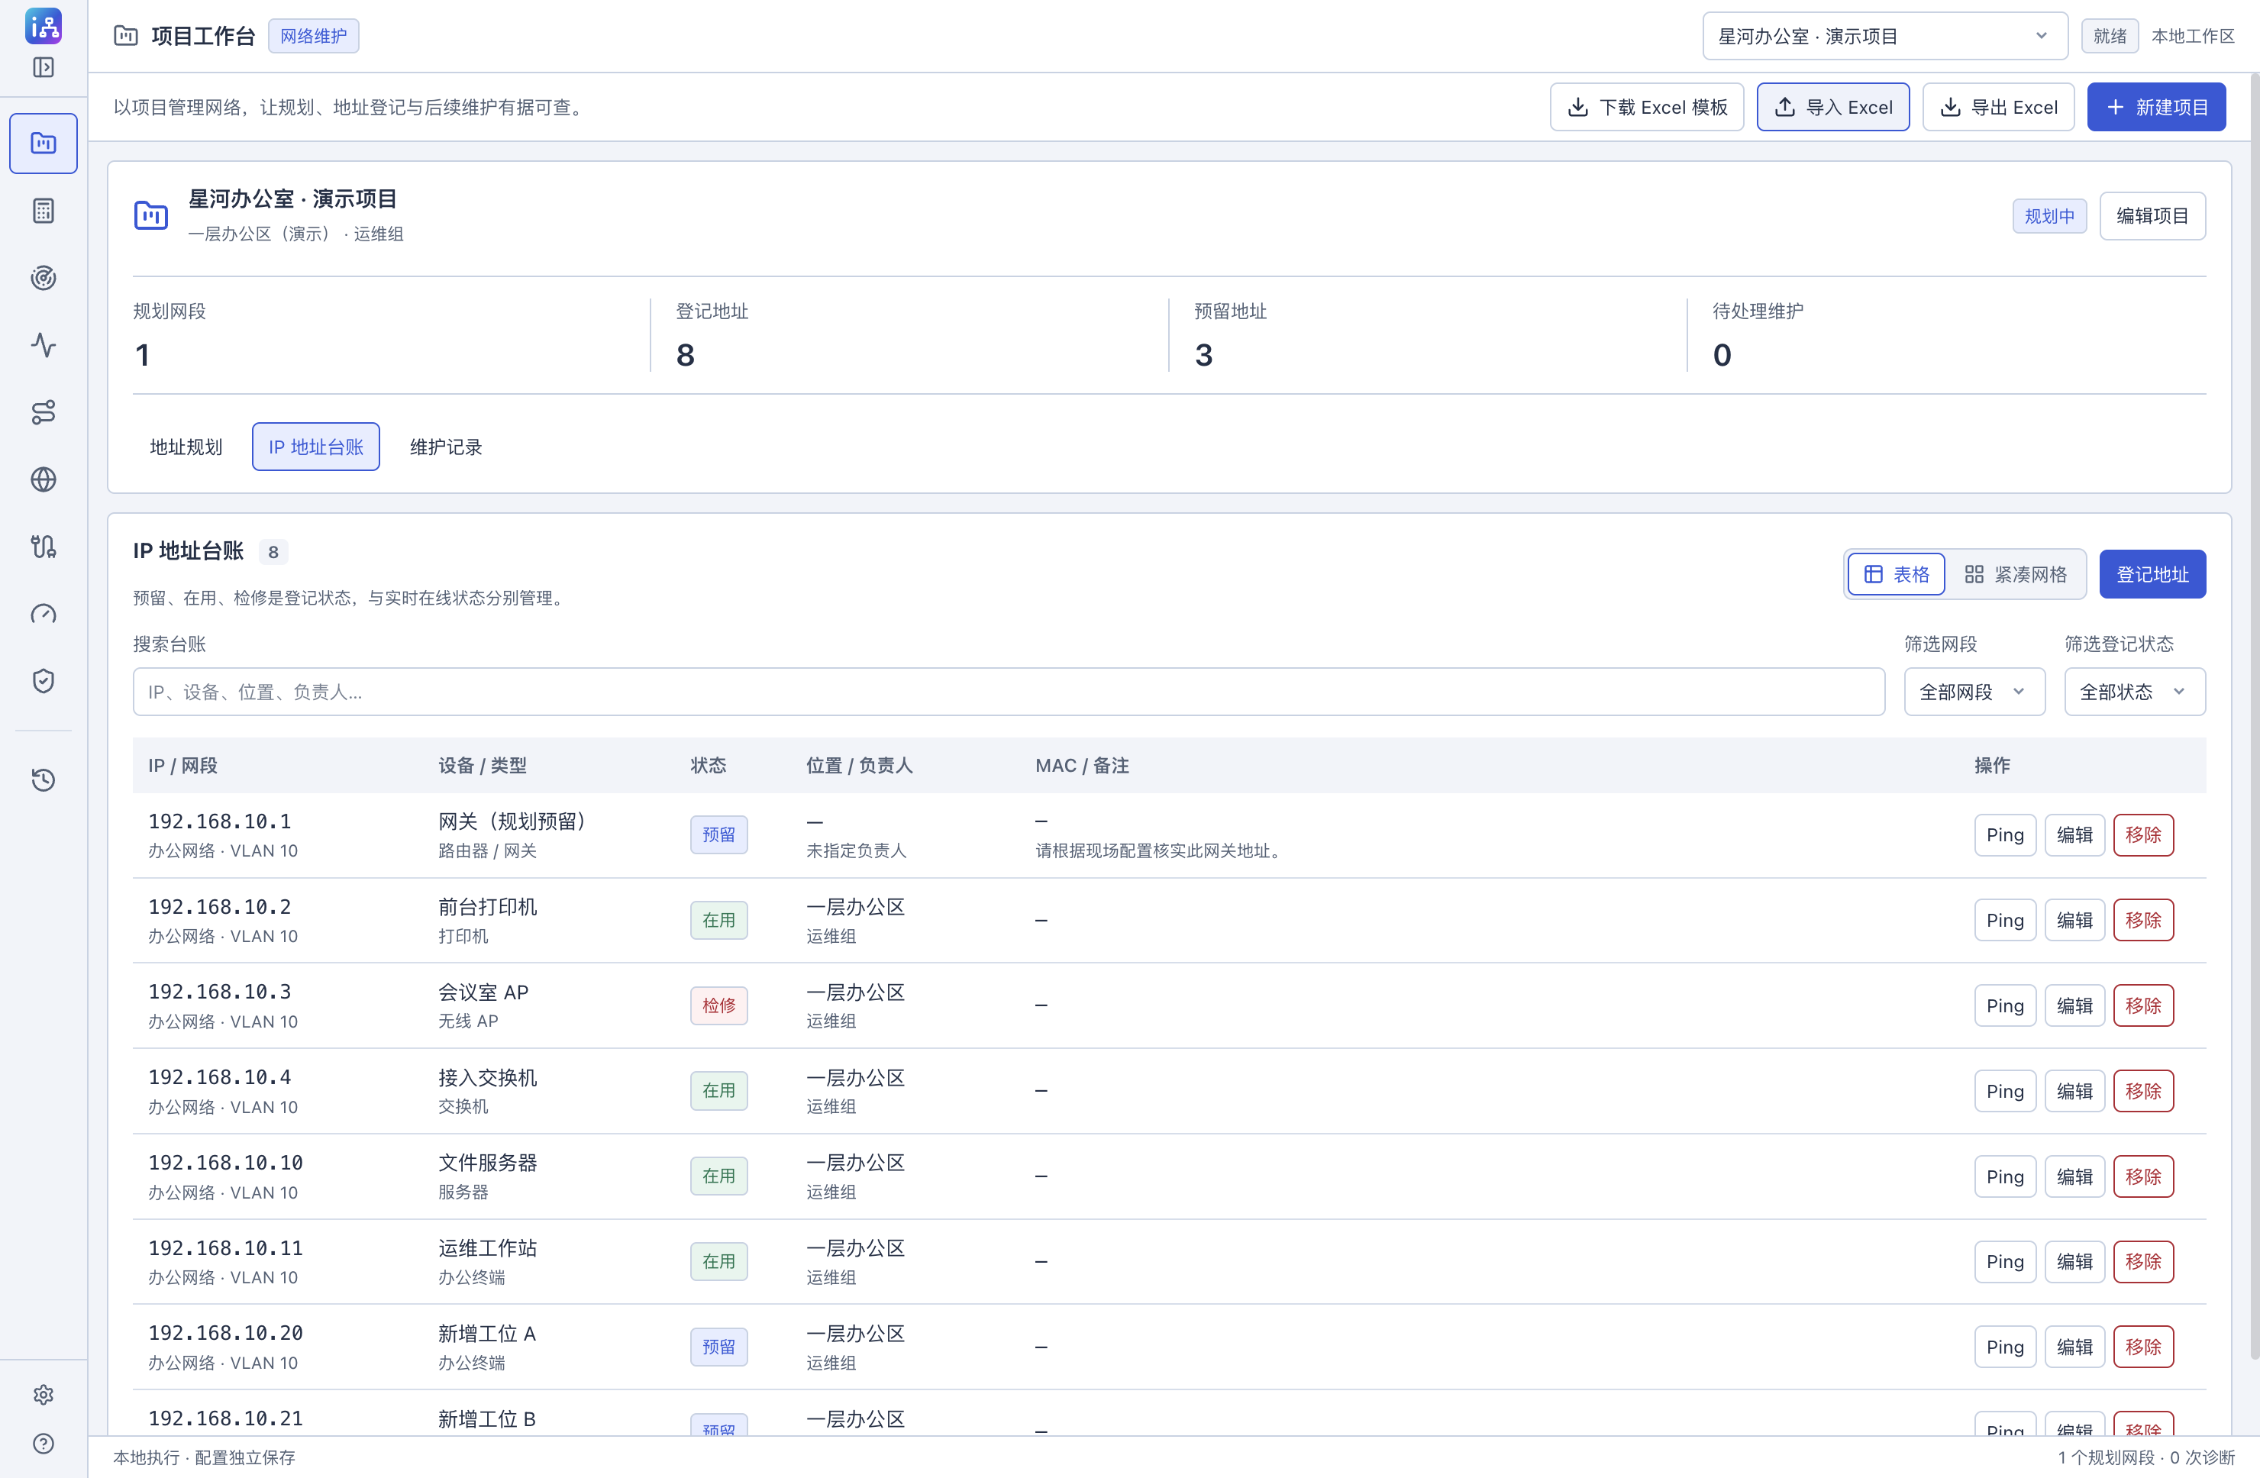Select the IP 地址台账 tab

coord(316,447)
